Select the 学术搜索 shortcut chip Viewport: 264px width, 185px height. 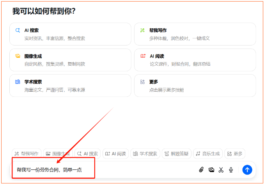pos(145,154)
